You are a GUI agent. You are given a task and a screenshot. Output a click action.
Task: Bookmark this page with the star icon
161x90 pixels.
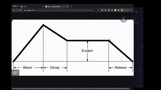[98, 10]
